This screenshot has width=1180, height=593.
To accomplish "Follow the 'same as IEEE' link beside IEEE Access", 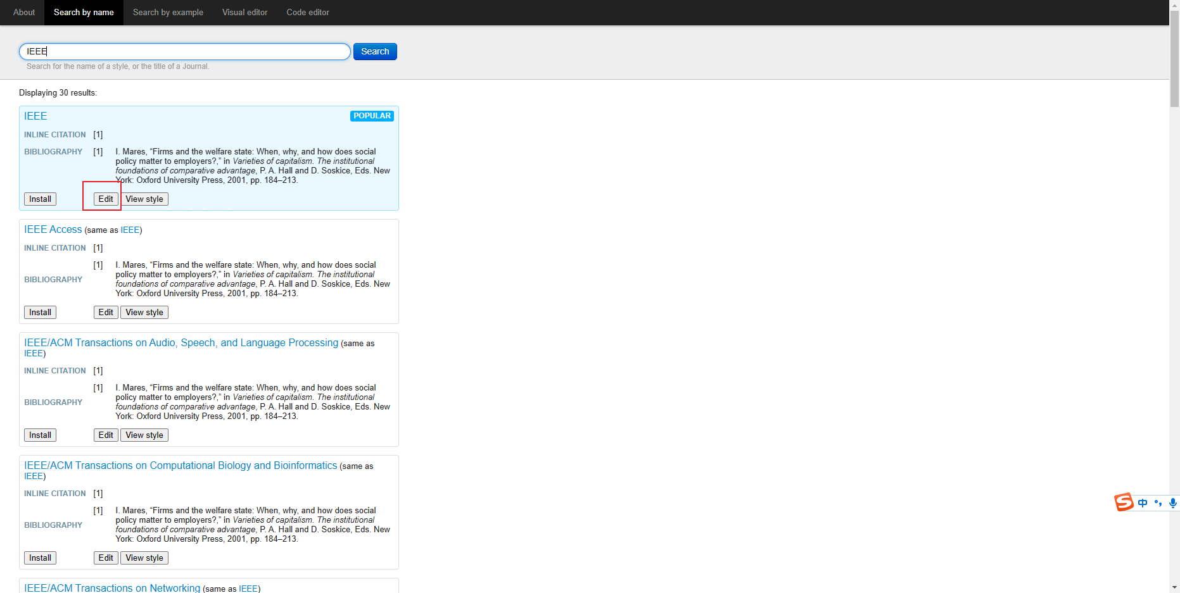I will 130,230.
